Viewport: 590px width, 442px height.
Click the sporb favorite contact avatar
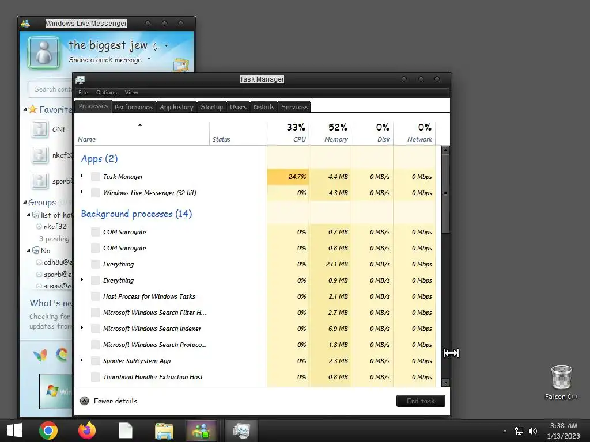[40, 181]
